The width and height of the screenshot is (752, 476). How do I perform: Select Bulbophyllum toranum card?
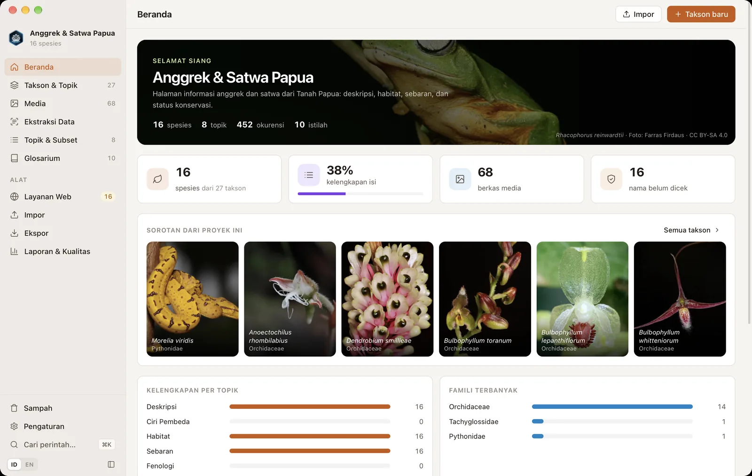485,299
